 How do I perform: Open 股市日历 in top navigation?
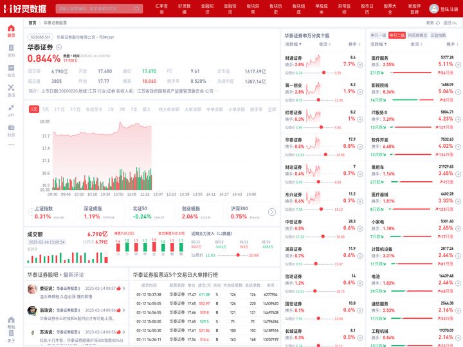[367, 9]
